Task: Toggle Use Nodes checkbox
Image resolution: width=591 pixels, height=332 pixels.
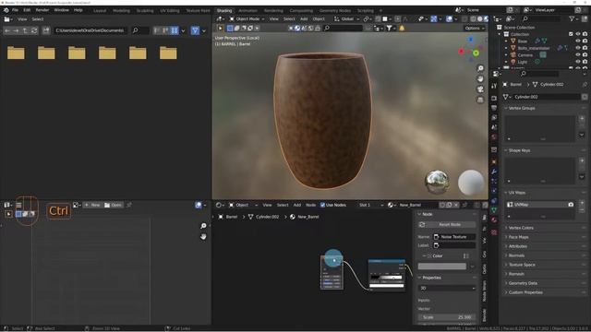Action: [322, 205]
